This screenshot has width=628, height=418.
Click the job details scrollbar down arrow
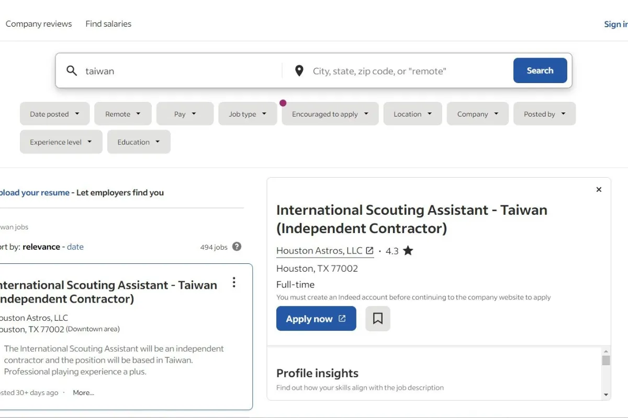[606, 395]
